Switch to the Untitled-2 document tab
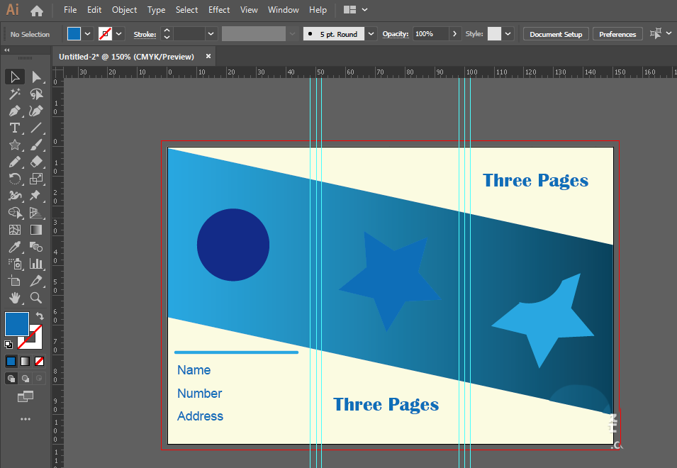The width and height of the screenshot is (677, 468). coord(126,57)
